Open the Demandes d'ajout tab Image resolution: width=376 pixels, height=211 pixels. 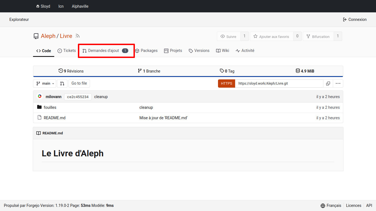(105, 51)
